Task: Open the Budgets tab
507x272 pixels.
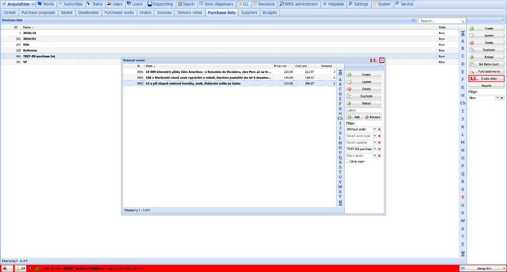Action: [x=269, y=13]
